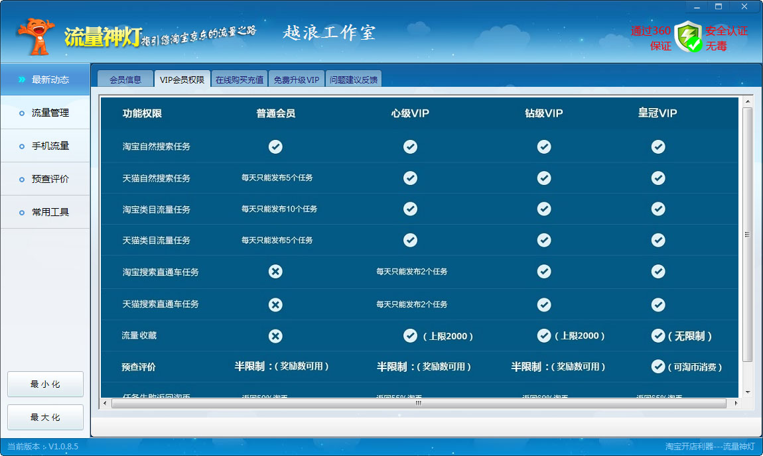Switch to the 会员信息 tab
Screen dimensions: 763x456
coord(125,80)
